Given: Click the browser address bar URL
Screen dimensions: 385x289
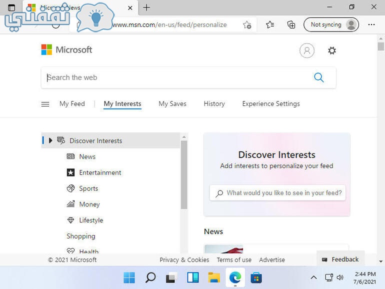Looking at the screenshot, I should (x=169, y=25).
